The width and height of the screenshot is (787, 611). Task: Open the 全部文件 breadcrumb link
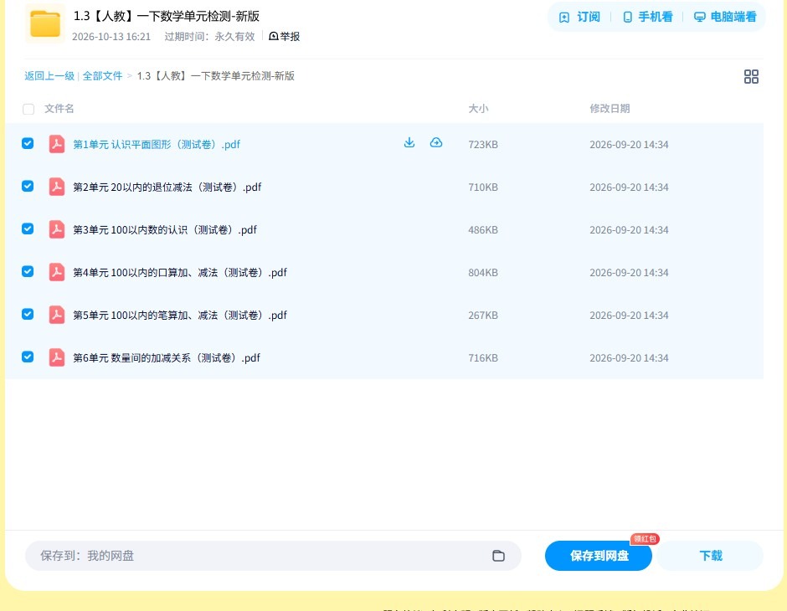(102, 76)
